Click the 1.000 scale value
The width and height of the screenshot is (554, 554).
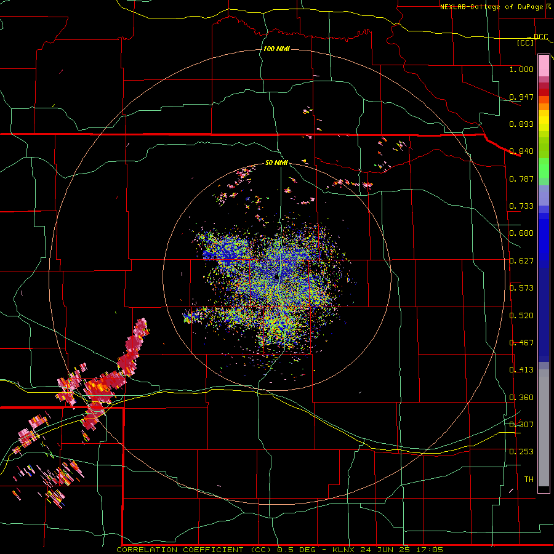point(521,69)
